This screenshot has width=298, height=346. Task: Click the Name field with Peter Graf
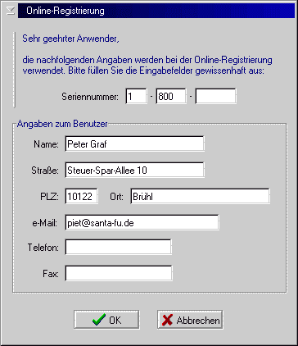point(135,143)
